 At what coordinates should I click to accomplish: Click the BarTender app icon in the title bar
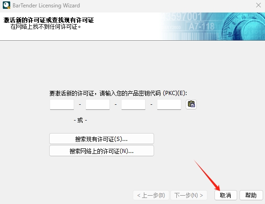[x=6, y=5]
